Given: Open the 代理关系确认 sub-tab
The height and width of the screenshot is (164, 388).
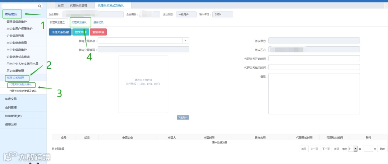Looking at the screenshot, I should [79, 22].
